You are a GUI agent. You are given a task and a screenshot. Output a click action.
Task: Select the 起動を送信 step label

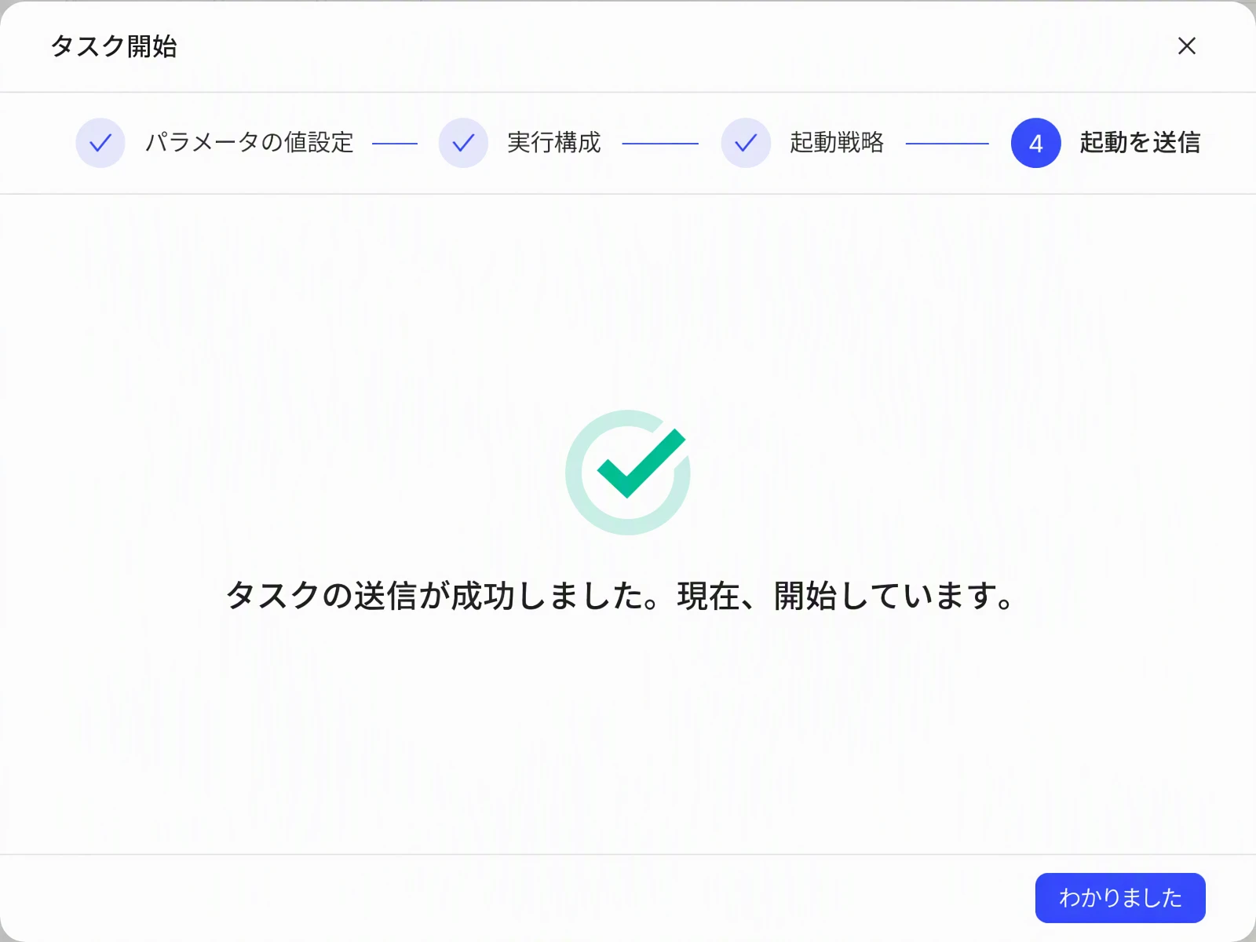tap(1140, 143)
